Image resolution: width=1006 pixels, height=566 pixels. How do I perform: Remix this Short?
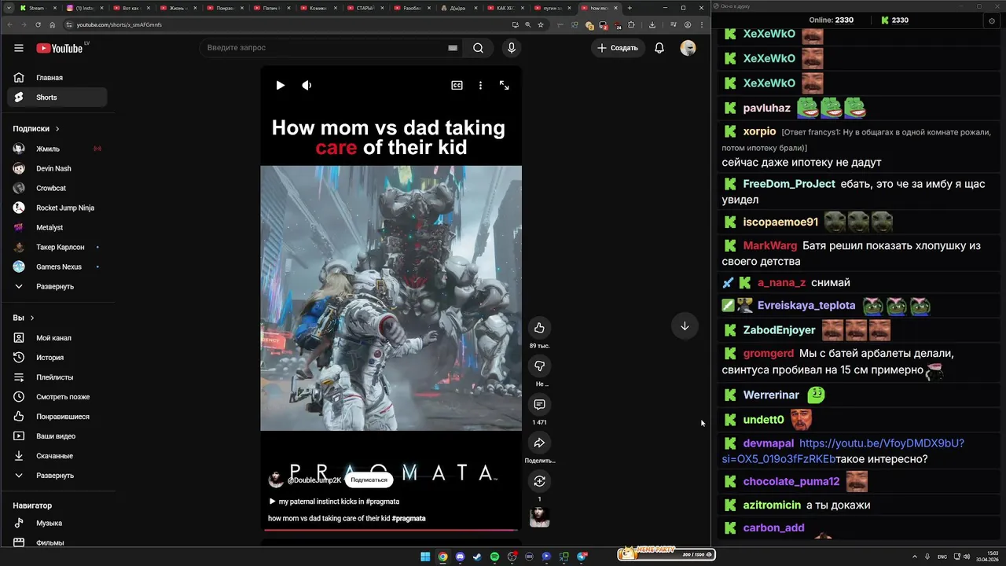click(x=539, y=481)
